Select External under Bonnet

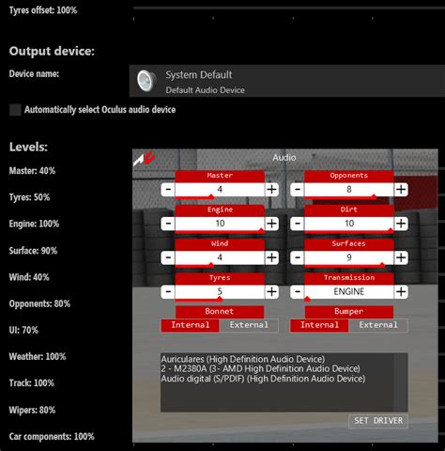(249, 325)
